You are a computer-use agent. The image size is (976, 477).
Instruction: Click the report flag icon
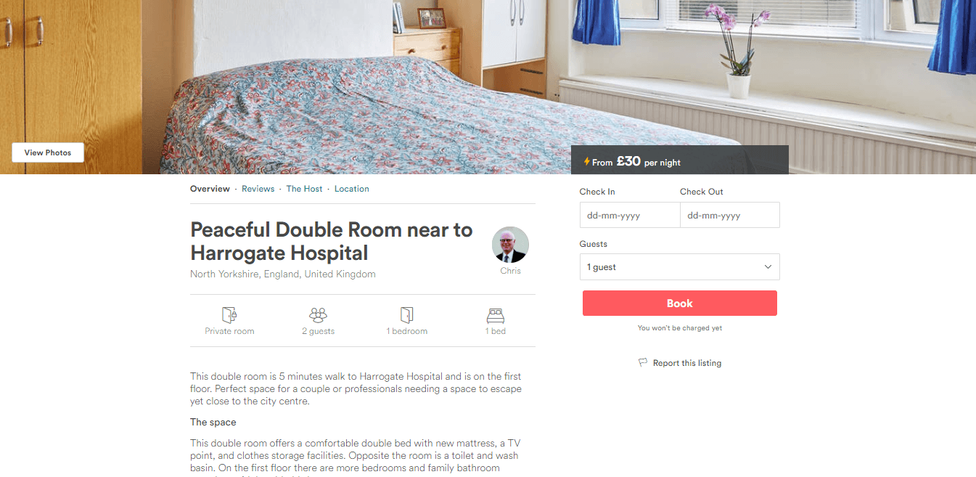pyautogui.click(x=643, y=362)
